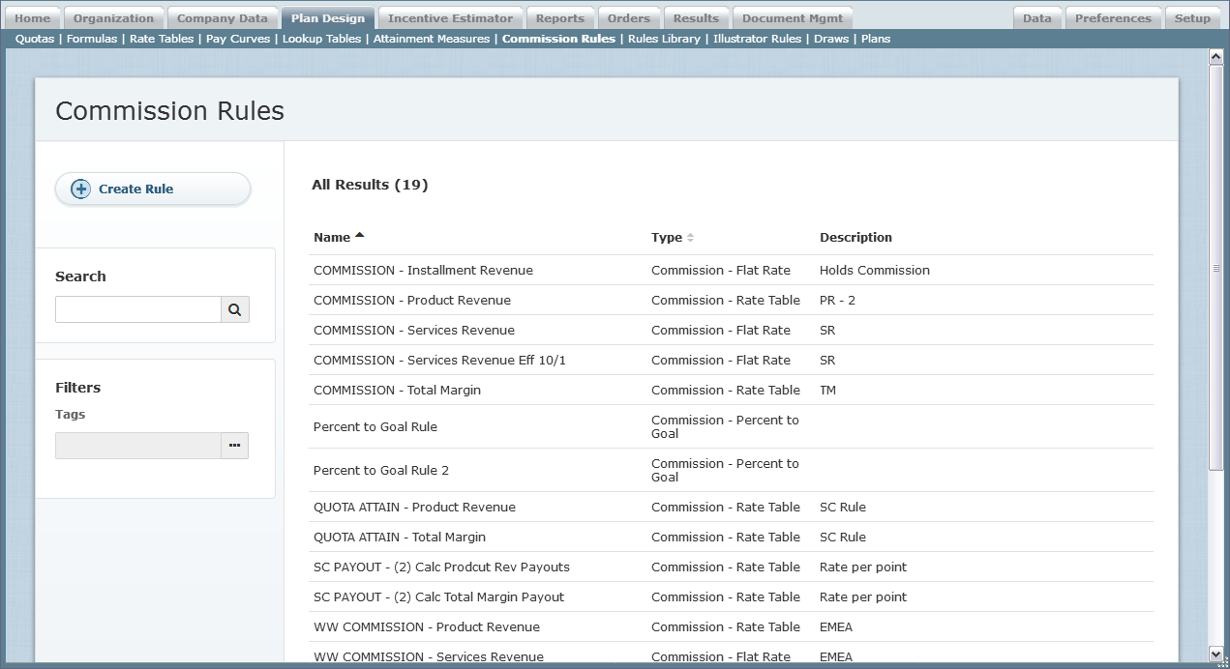Viewport: 1230px width, 669px height.
Task: Open the Setup tab
Action: 1192,18
